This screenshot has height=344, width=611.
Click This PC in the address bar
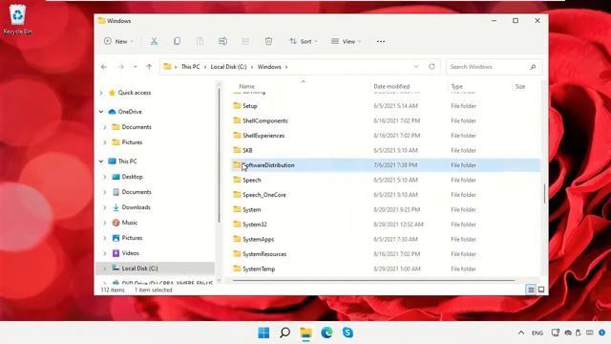click(x=191, y=67)
